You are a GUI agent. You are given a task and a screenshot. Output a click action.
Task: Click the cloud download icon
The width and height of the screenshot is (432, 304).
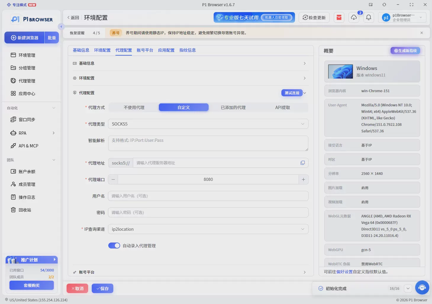pyautogui.click(x=354, y=17)
